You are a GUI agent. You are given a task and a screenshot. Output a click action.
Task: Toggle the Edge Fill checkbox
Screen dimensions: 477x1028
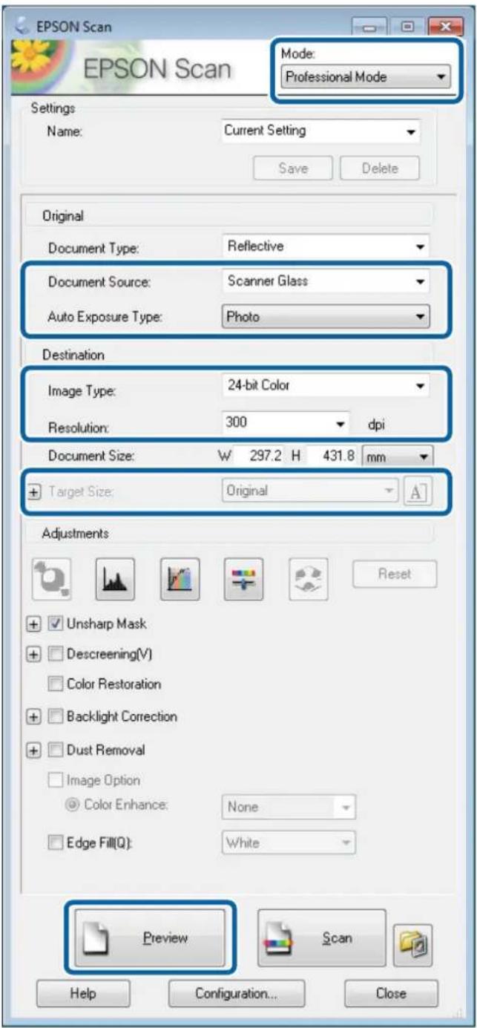[54, 842]
